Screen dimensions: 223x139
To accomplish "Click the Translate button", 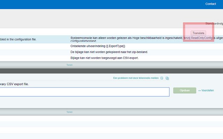I will [198, 33].
